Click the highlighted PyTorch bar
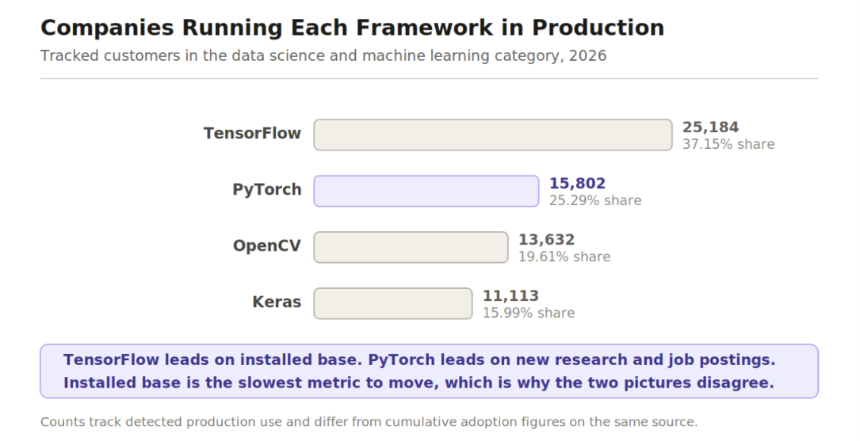 click(426, 191)
